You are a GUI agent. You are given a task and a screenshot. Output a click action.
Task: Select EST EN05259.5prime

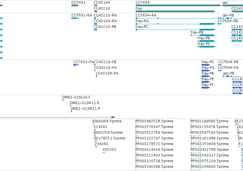[95, 135]
